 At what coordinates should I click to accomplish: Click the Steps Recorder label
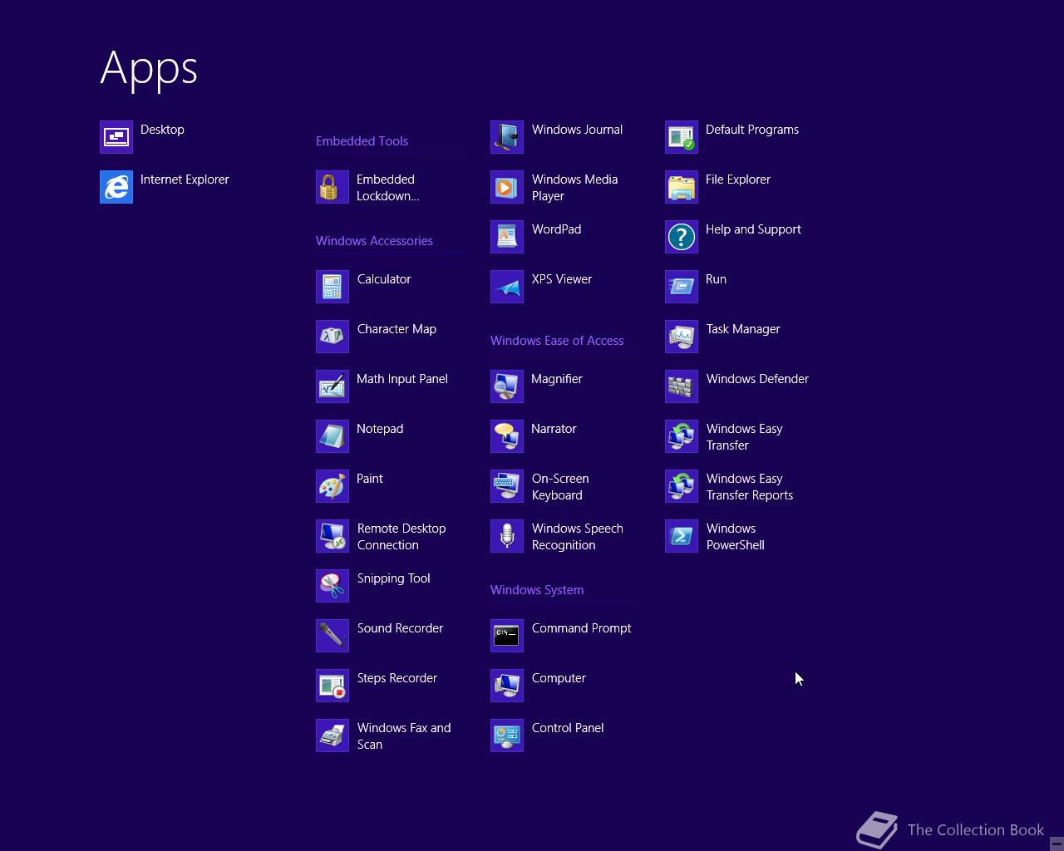pos(397,678)
